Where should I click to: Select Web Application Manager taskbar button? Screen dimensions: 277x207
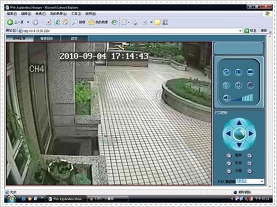click(x=66, y=199)
